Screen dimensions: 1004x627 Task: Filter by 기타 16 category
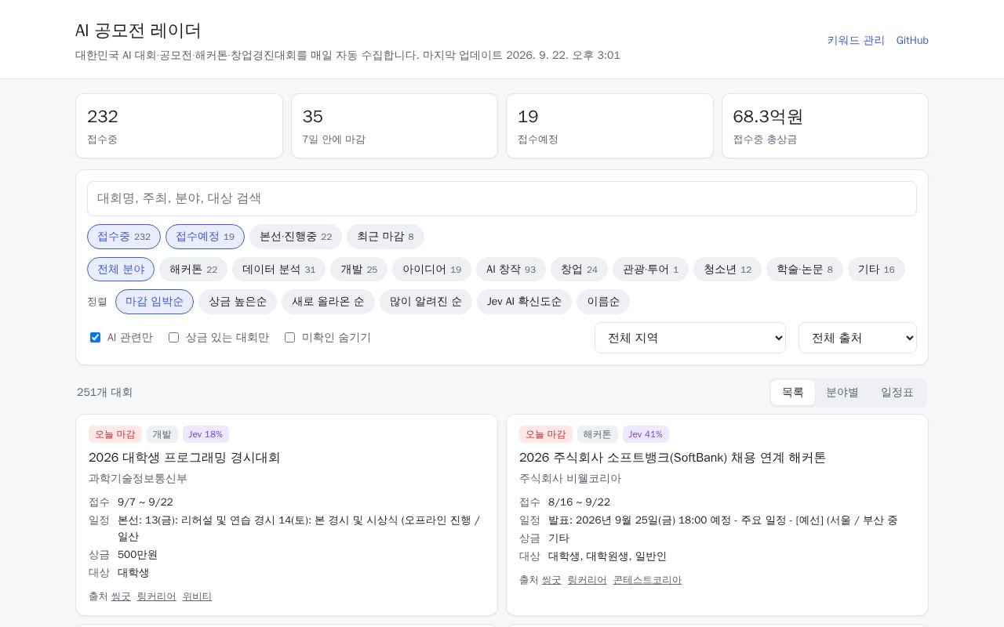pos(876,269)
